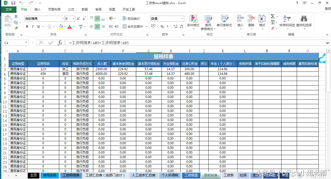
Task: Open 排序和筛选 sort and filter
Action: coord(287,22)
